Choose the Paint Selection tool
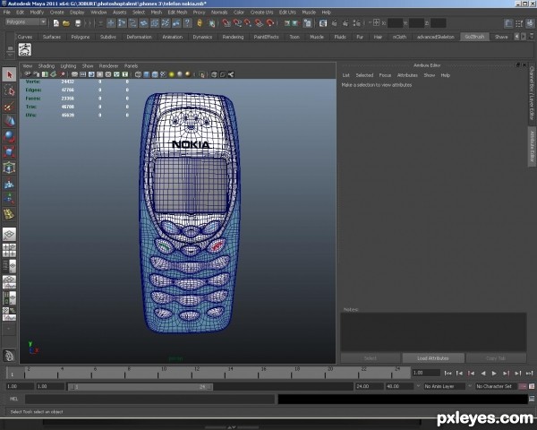The width and height of the screenshot is (537, 430). pyautogui.click(x=9, y=106)
